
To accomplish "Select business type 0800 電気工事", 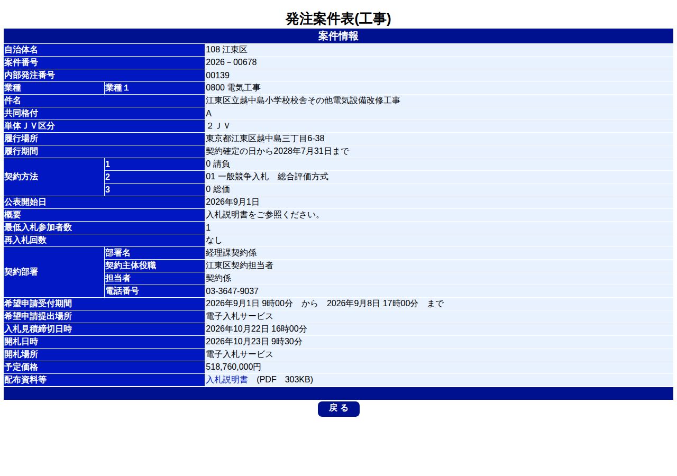I will pos(233,88).
